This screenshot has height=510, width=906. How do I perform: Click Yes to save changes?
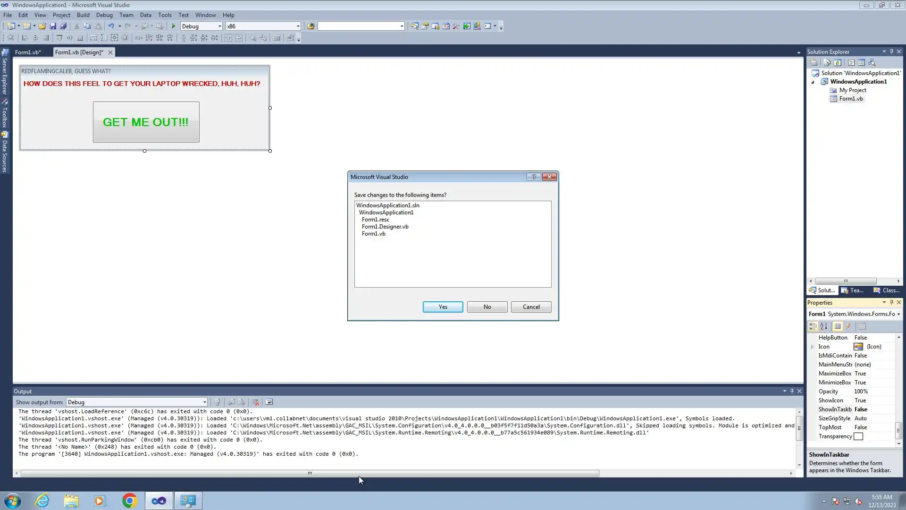[x=443, y=307]
